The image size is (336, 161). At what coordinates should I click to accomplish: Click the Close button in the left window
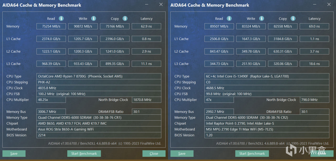click(x=154, y=154)
